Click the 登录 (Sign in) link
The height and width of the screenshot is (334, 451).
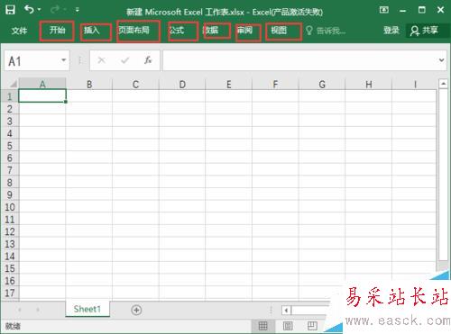click(x=391, y=31)
